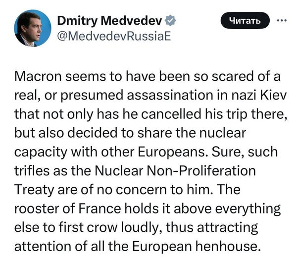Click Dmitry Medvedev's round profile avatar
Viewport: 297px width, 262px height.
(33, 28)
